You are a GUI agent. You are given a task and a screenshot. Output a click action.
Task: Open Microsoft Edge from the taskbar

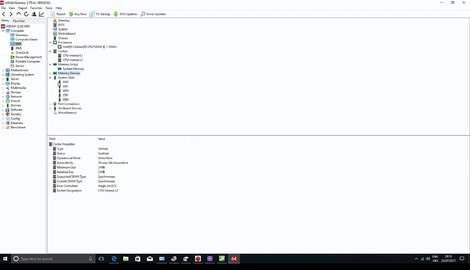coord(114,259)
